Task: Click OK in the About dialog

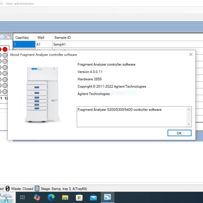Action: point(179,133)
